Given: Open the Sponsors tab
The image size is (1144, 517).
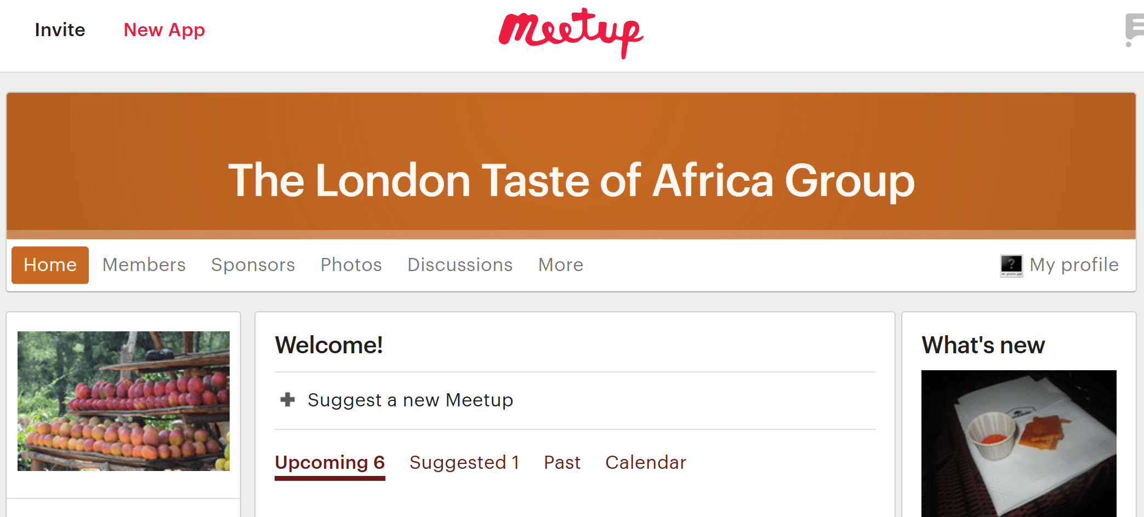Looking at the screenshot, I should tap(253, 265).
